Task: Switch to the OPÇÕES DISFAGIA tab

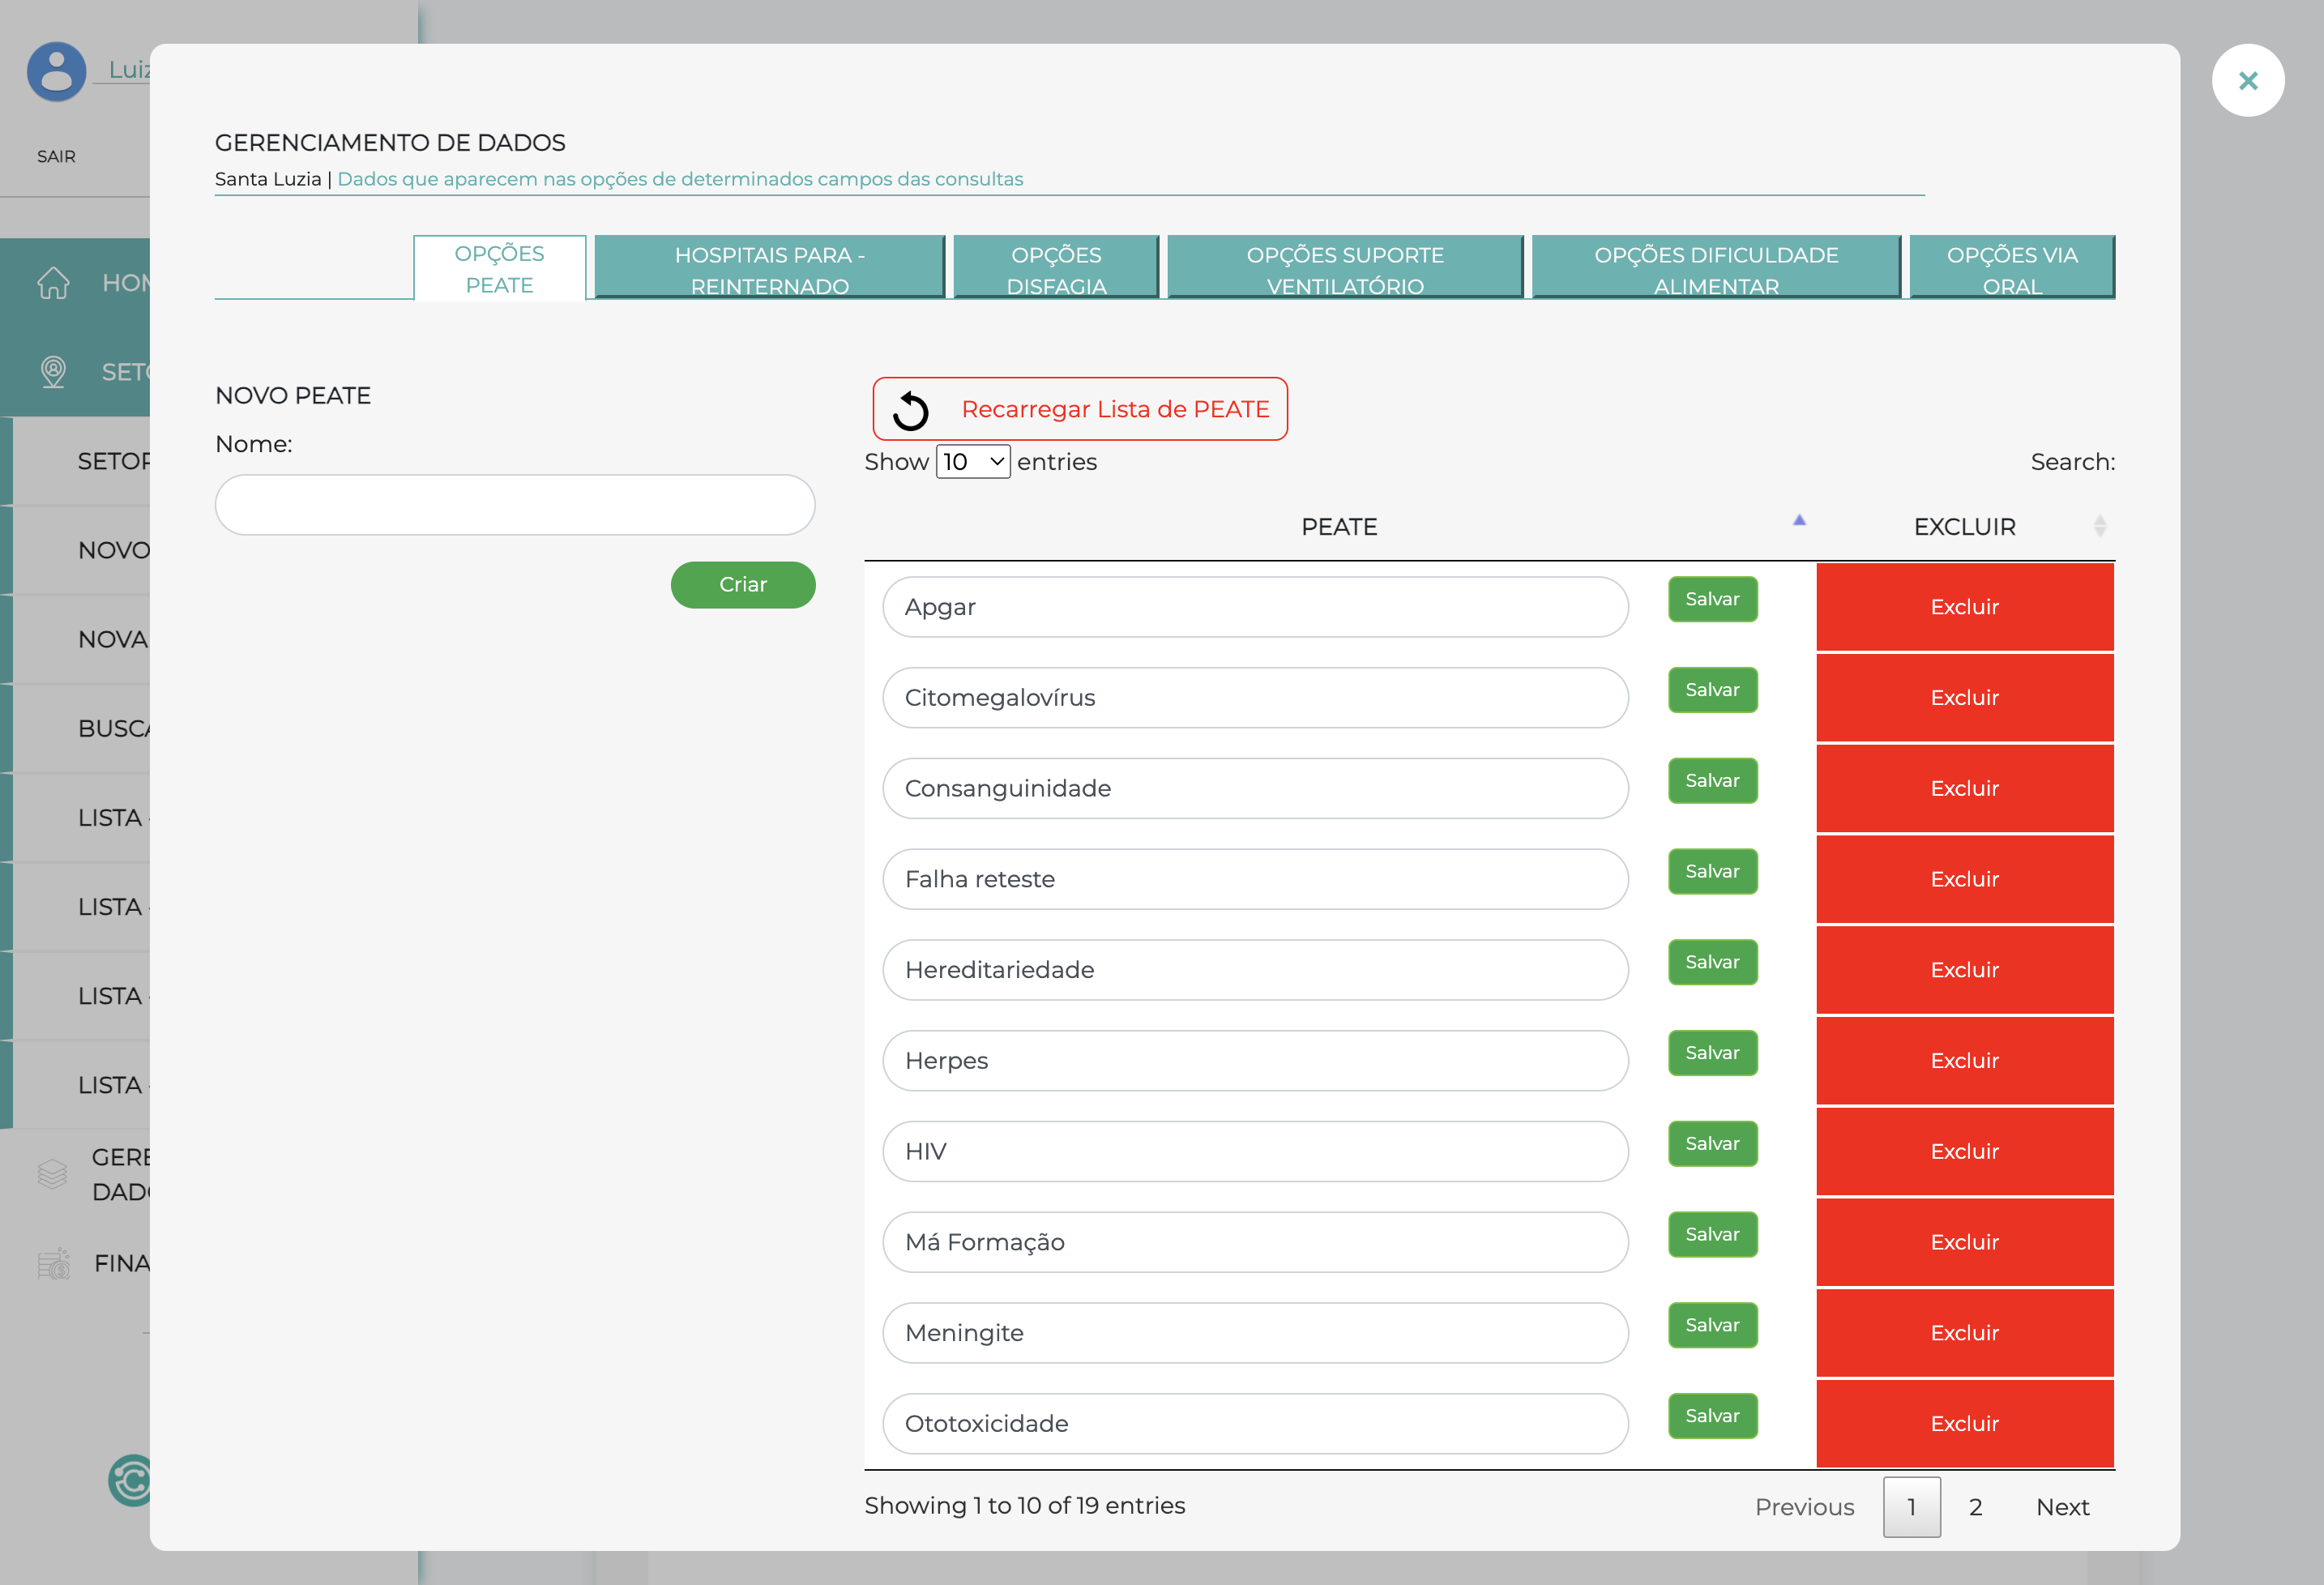Action: [1056, 268]
